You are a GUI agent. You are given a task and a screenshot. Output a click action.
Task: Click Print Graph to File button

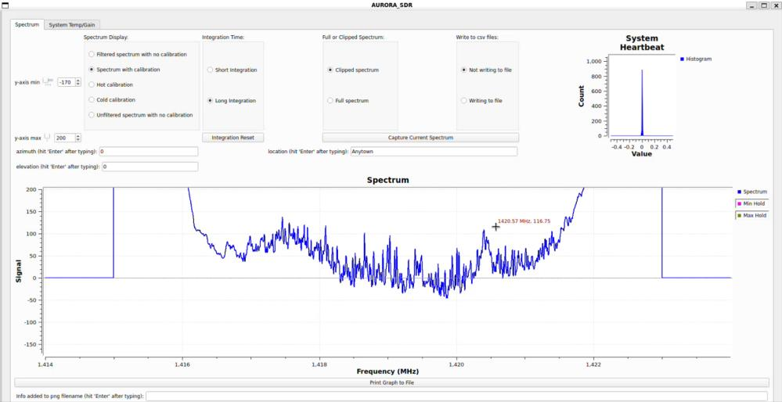pyautogui.click(x=391, y=382)
